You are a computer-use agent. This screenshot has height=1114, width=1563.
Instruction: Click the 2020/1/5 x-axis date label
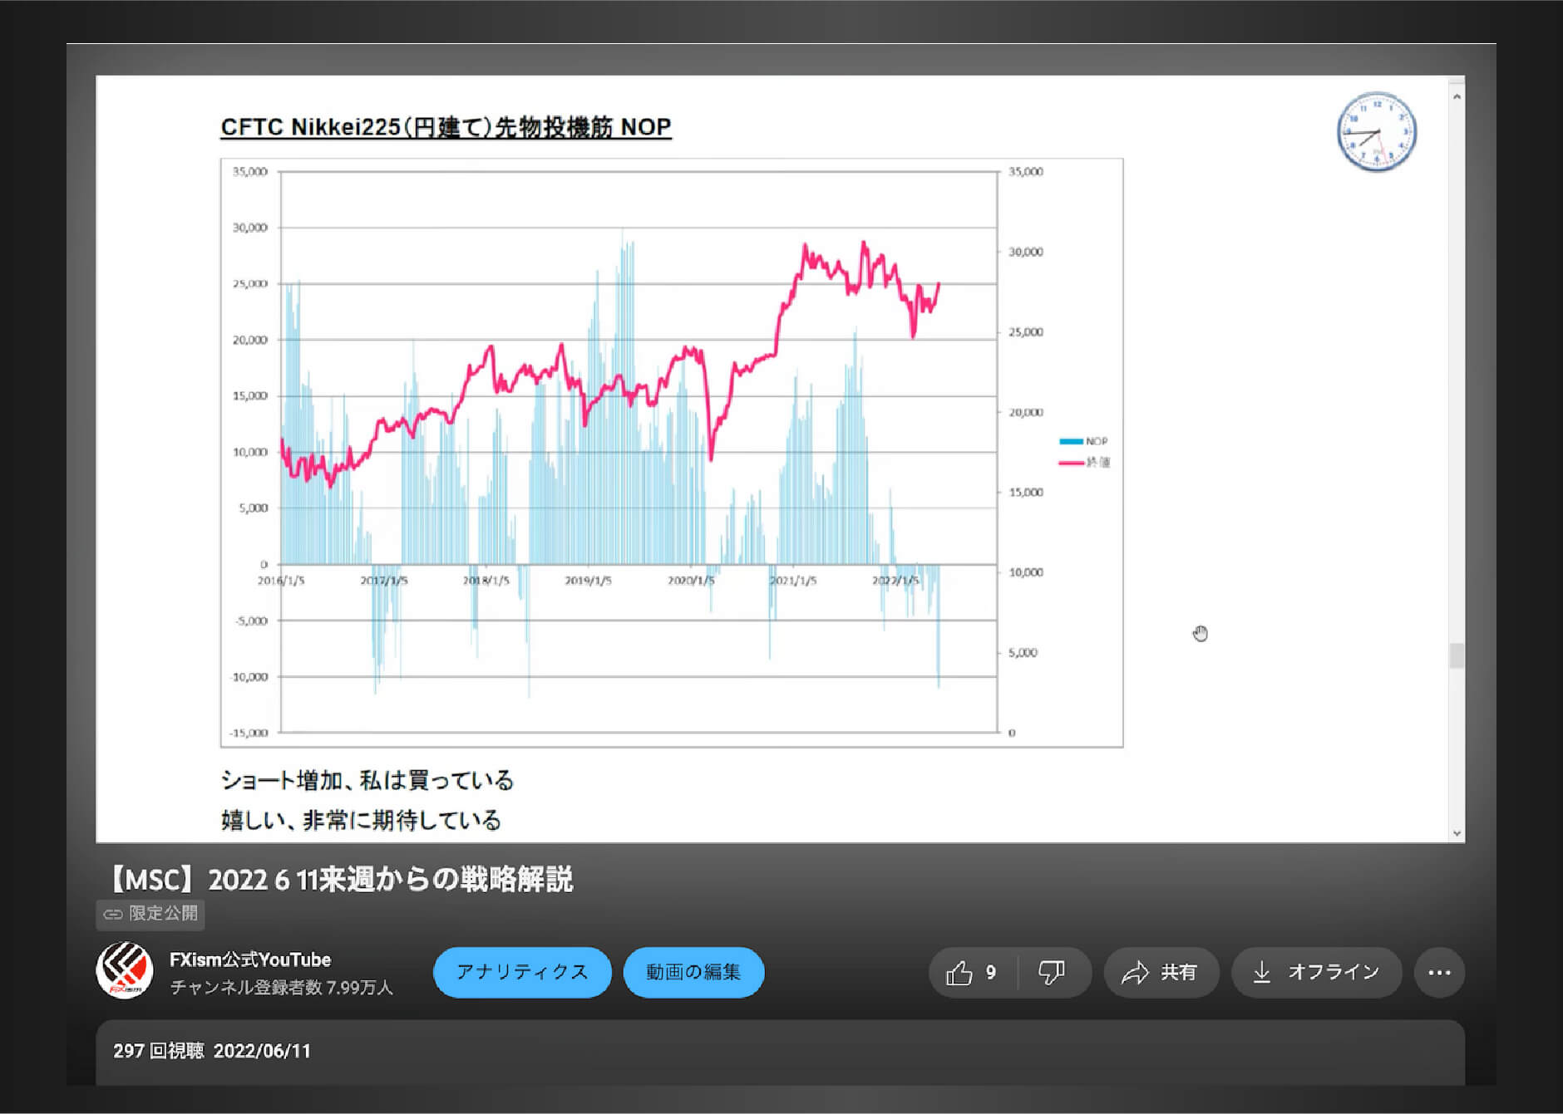(x=691, y=581)
